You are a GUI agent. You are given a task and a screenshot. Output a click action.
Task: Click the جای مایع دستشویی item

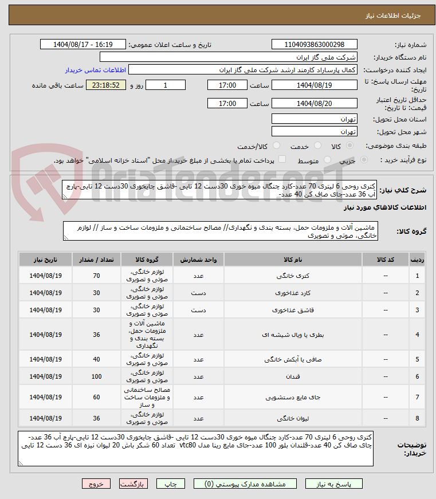293,397
